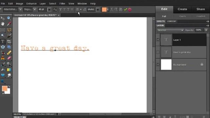
Task: Select the Red Eye Removal tool
Action: tap(3, 53)
